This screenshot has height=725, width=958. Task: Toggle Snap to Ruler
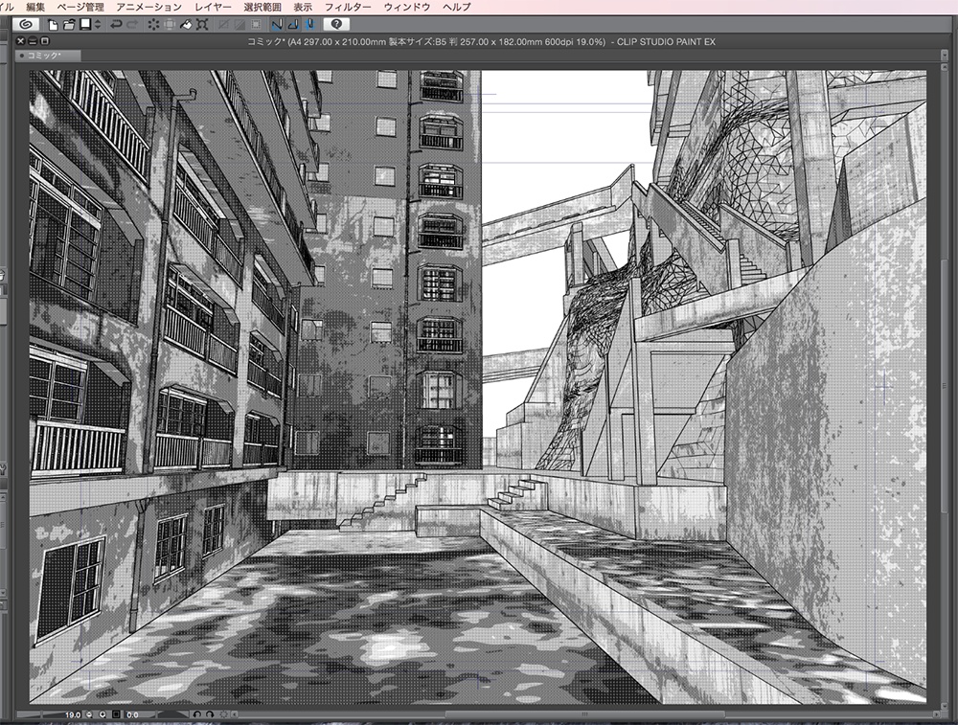click(x=277, y=25)
